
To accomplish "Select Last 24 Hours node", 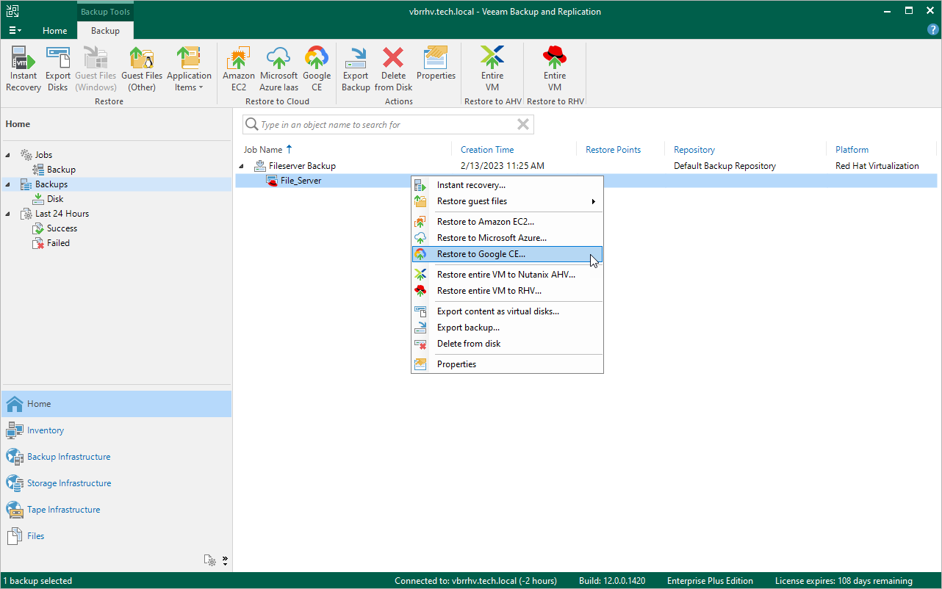I will pos(62,214).
